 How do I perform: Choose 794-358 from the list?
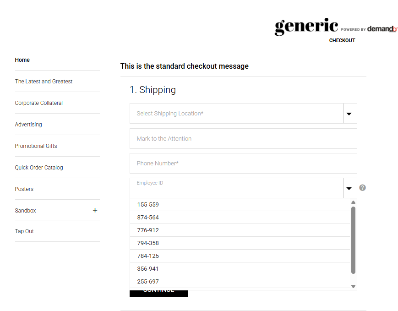(240, 243)
